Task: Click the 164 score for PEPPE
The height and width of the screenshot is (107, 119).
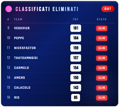Action: [x=76, y=38]
